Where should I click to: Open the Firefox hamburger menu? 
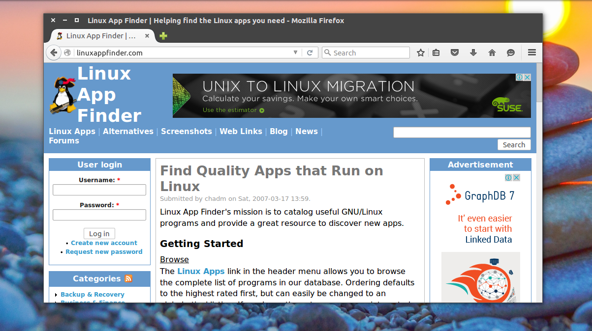pos(532,53)
